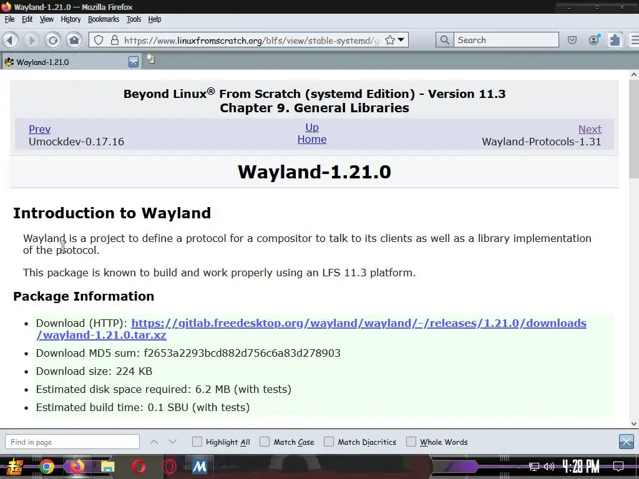
Task: Close the find bar
Action: pos(626,441)
